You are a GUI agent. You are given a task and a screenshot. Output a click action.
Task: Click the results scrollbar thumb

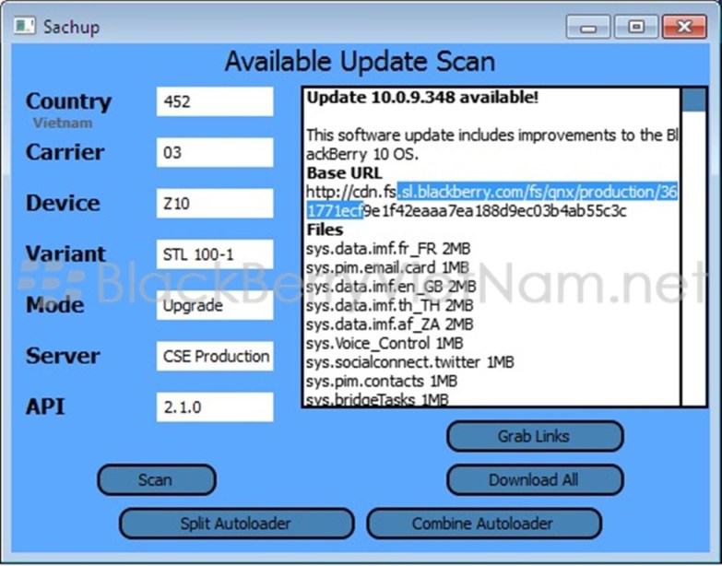(x=693, y=100)
